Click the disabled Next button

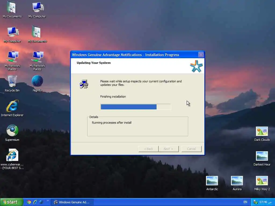click(x=169, y=149)
